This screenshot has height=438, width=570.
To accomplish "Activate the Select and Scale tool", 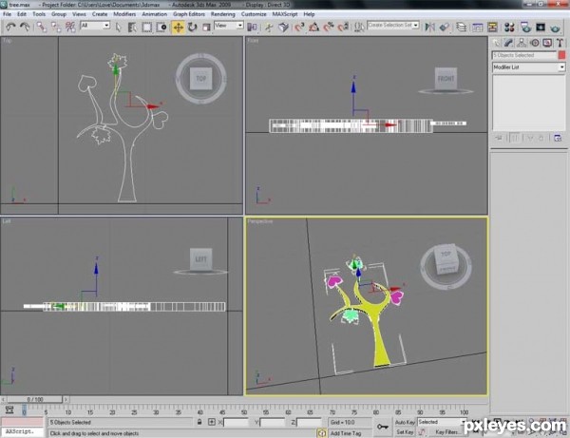I will tap(206, 28).
